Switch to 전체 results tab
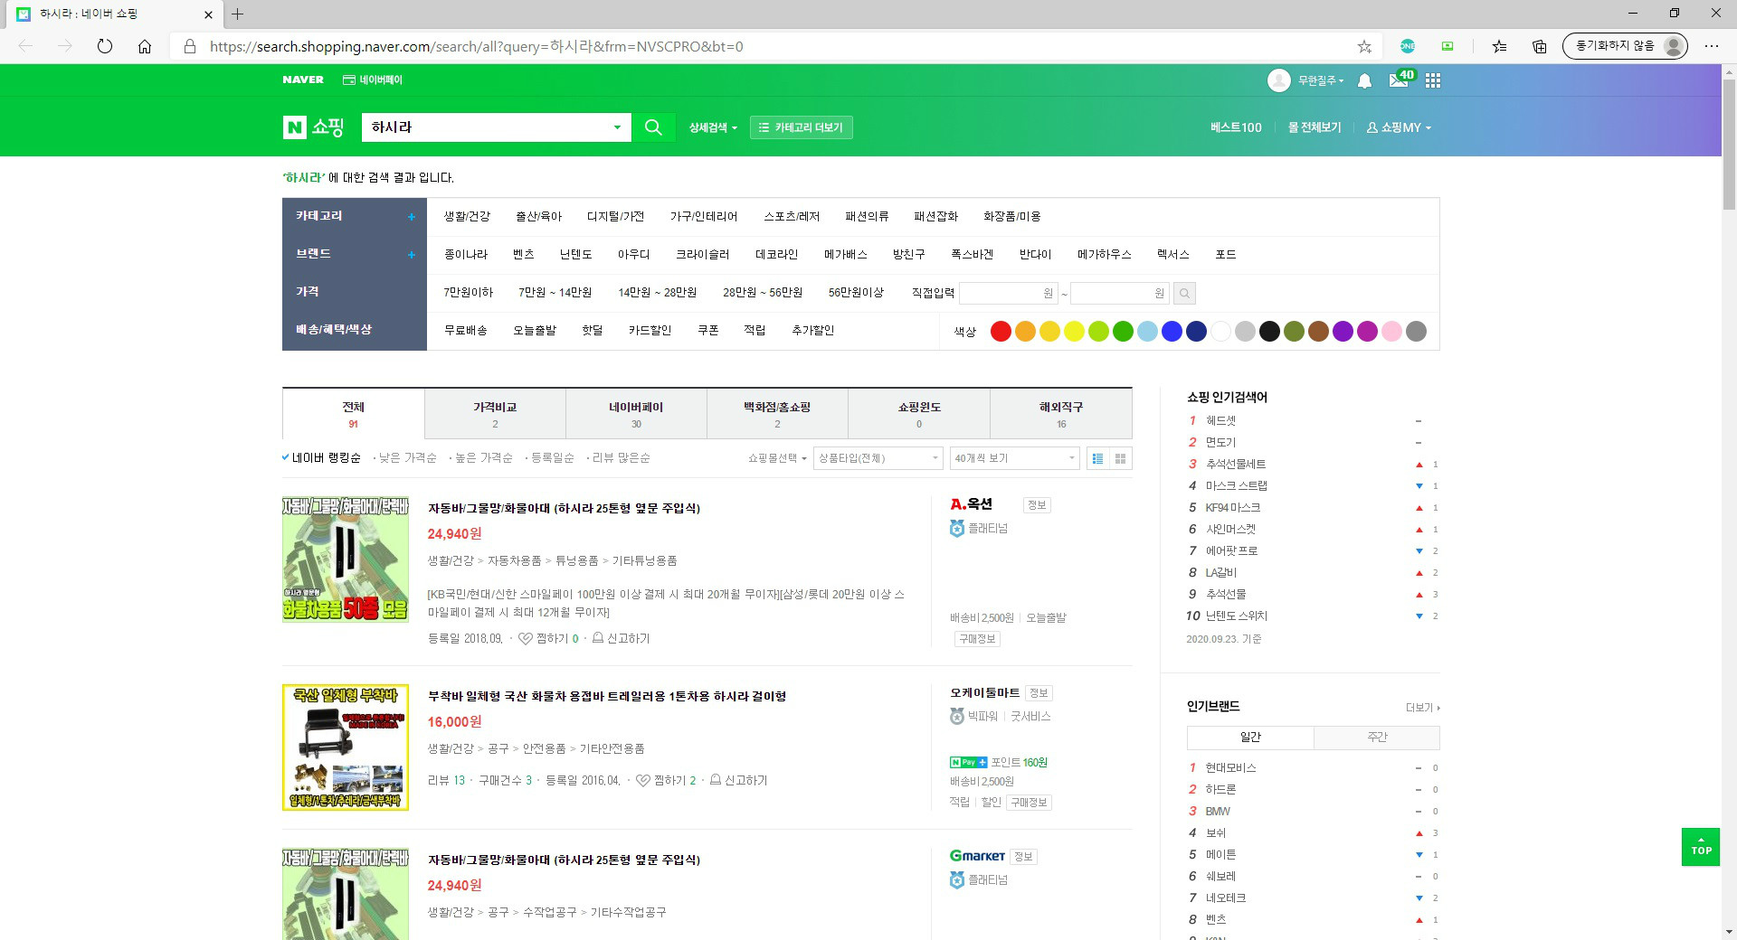The width and height of the screenshot is (1737, 940). [x=353, y=414]
